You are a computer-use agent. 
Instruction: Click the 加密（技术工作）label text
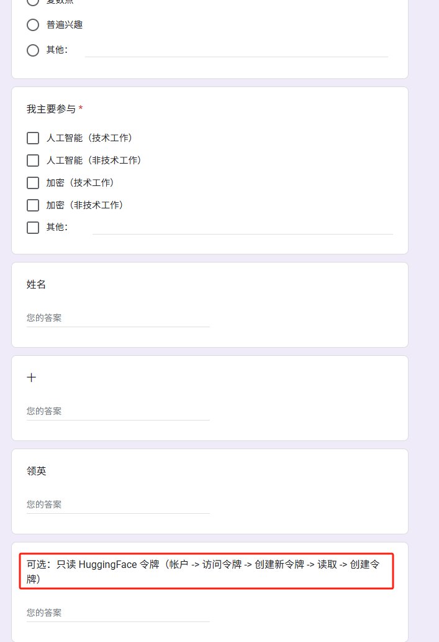click(80, 183)
